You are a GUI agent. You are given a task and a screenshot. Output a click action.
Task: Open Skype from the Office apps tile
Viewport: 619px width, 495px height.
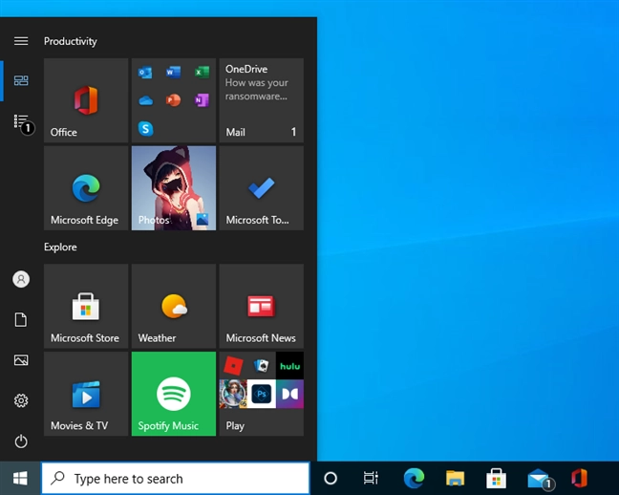click(145, 129)
